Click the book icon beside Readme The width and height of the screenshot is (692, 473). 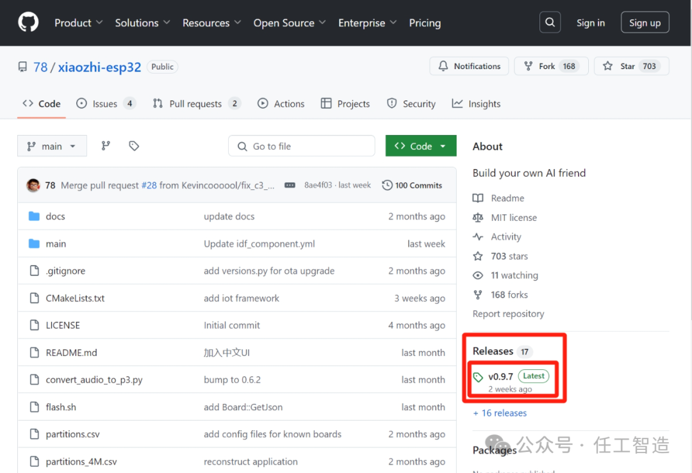click(478, 198)
